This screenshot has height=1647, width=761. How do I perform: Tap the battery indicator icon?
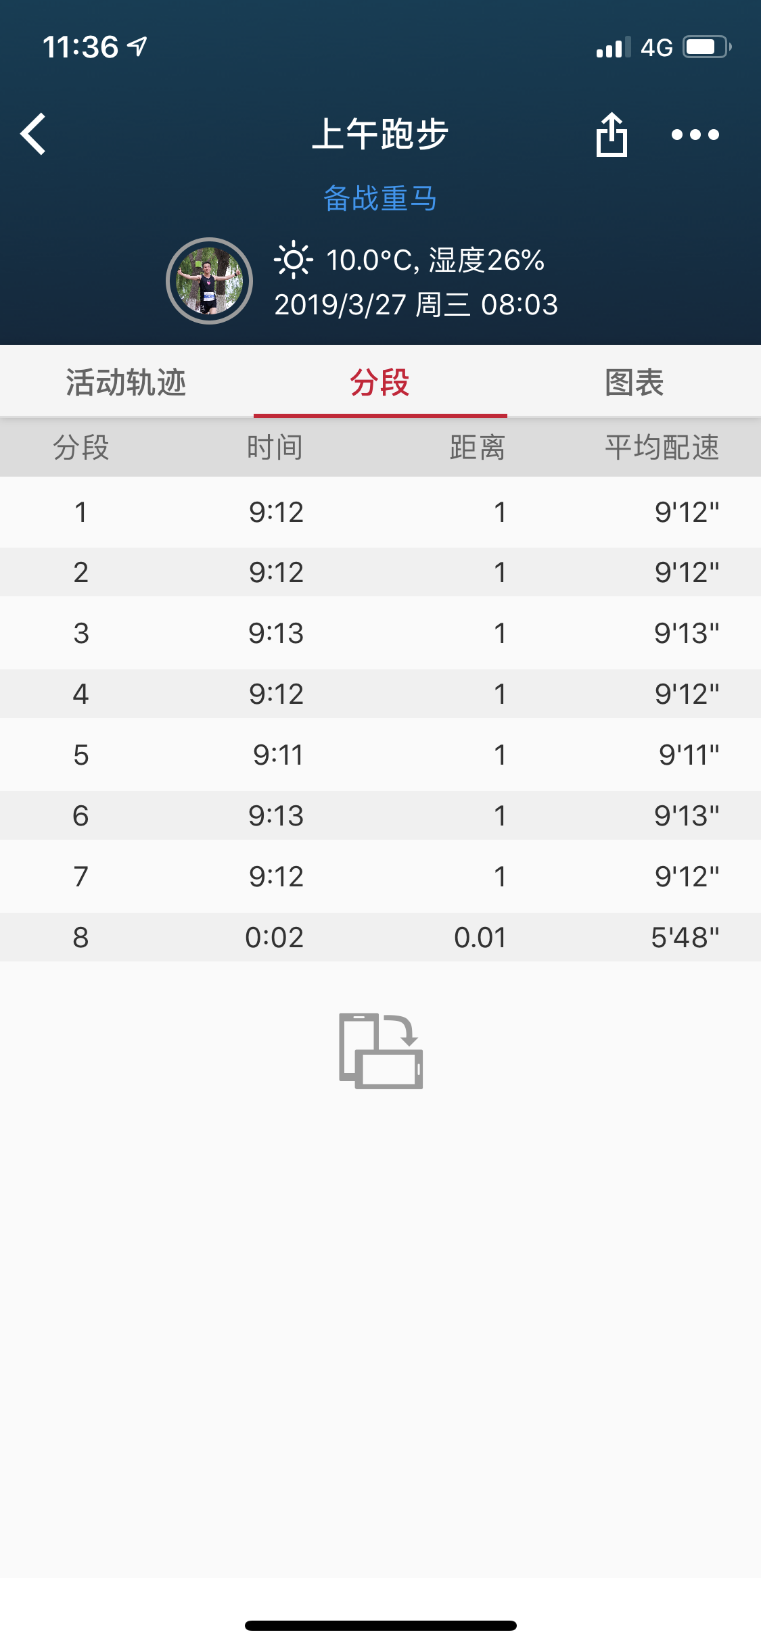pos(707,47)
